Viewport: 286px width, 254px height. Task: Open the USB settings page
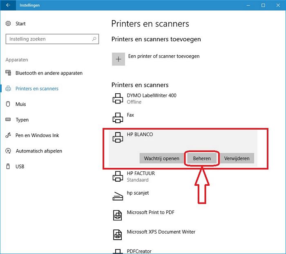(x=20, y=166)
